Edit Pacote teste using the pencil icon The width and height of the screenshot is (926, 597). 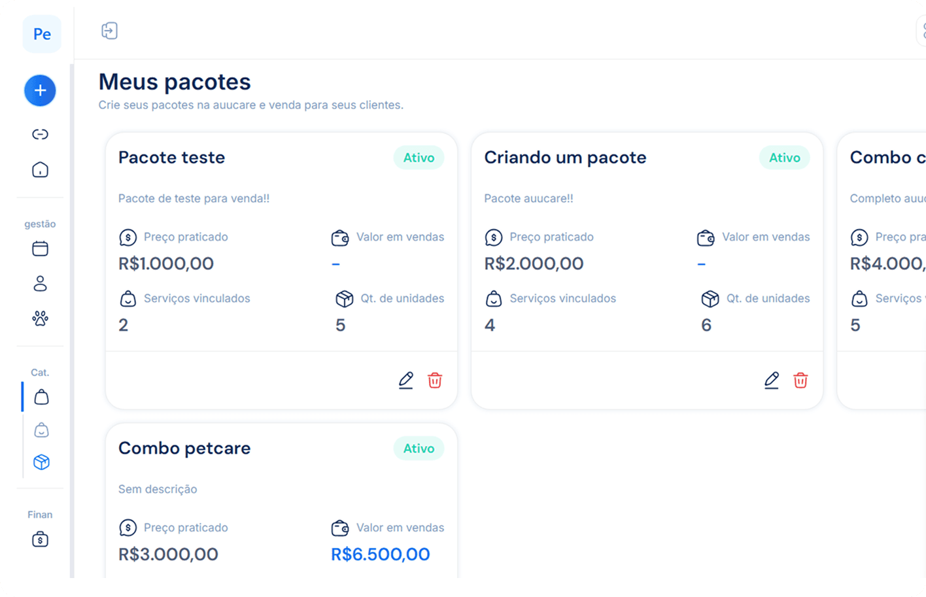point(406,380)
